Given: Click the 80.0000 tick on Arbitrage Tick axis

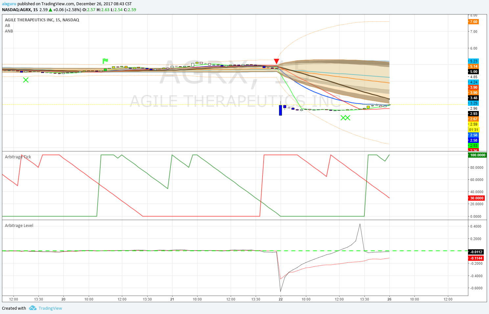Looking at the screenshot, I should pos(476,168).
